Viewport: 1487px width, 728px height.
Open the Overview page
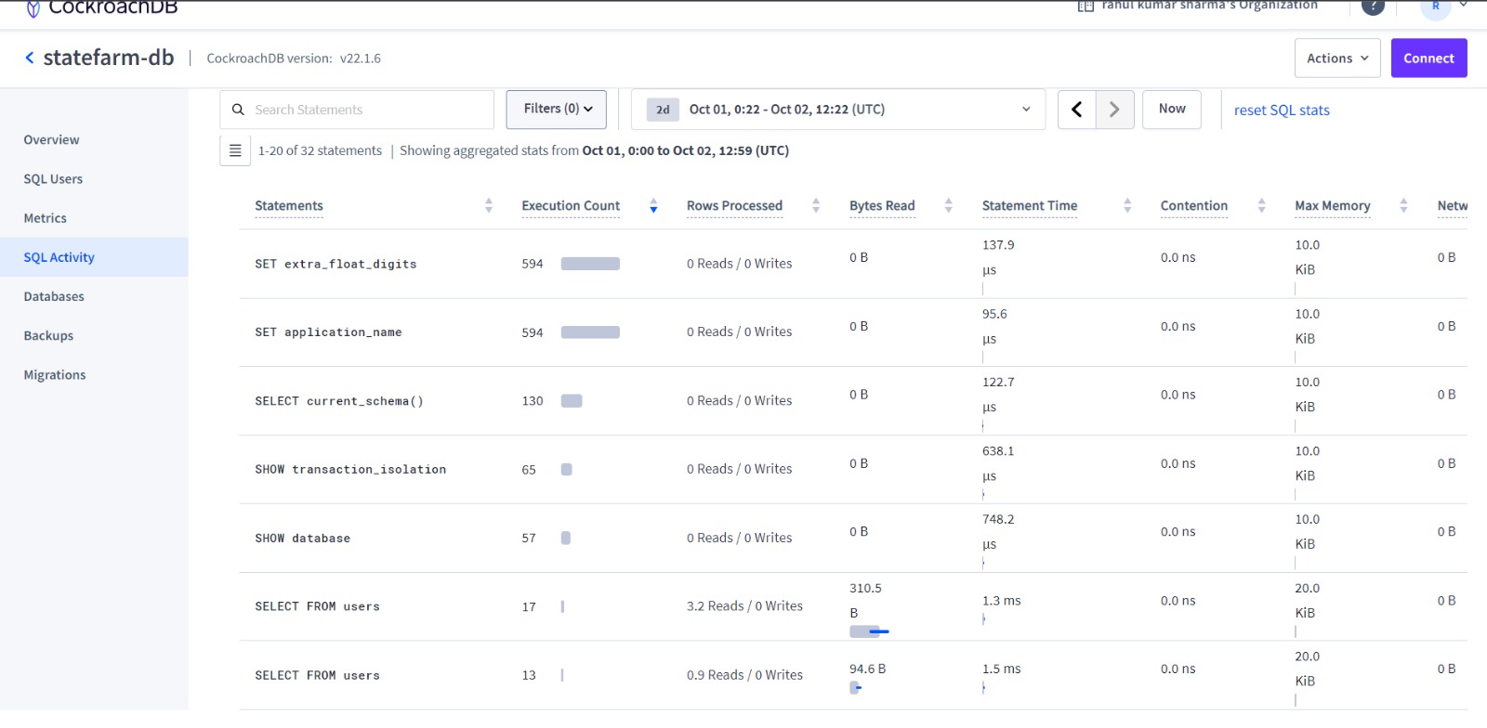[52, 140]
